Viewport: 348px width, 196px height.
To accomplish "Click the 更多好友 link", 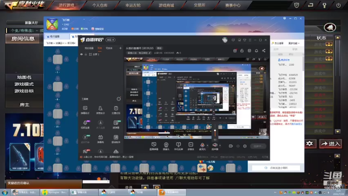I will point(284,60).
